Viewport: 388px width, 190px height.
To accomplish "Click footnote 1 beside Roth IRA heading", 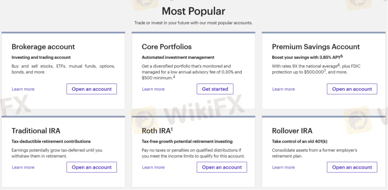I will tap(172, 129).
